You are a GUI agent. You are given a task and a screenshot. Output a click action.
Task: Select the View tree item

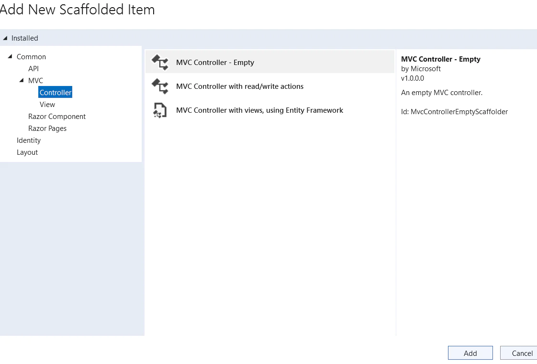47,105
